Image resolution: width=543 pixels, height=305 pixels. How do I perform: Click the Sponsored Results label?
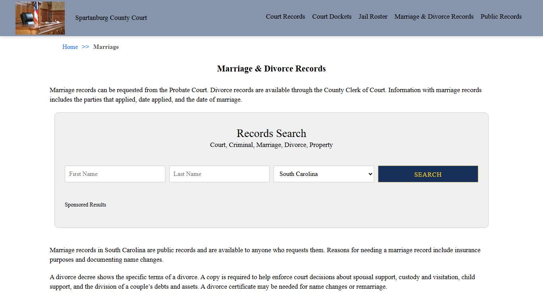pos(85,205)
